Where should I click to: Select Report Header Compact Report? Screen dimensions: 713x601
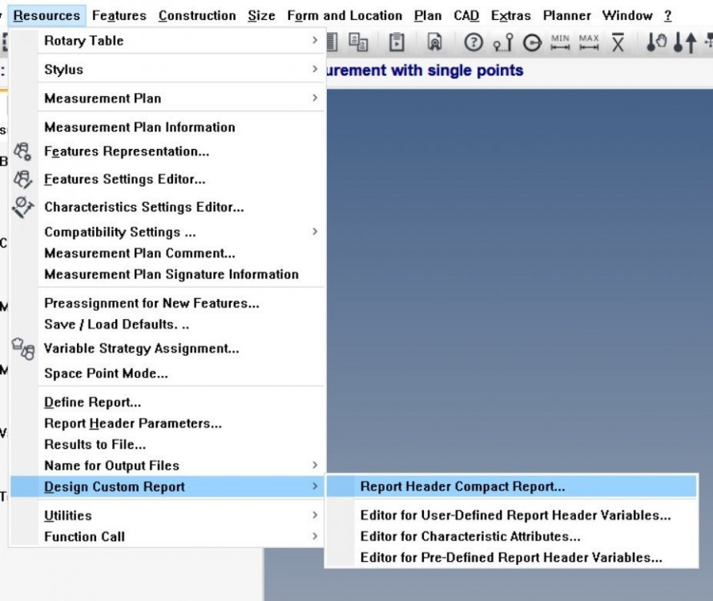463,486
